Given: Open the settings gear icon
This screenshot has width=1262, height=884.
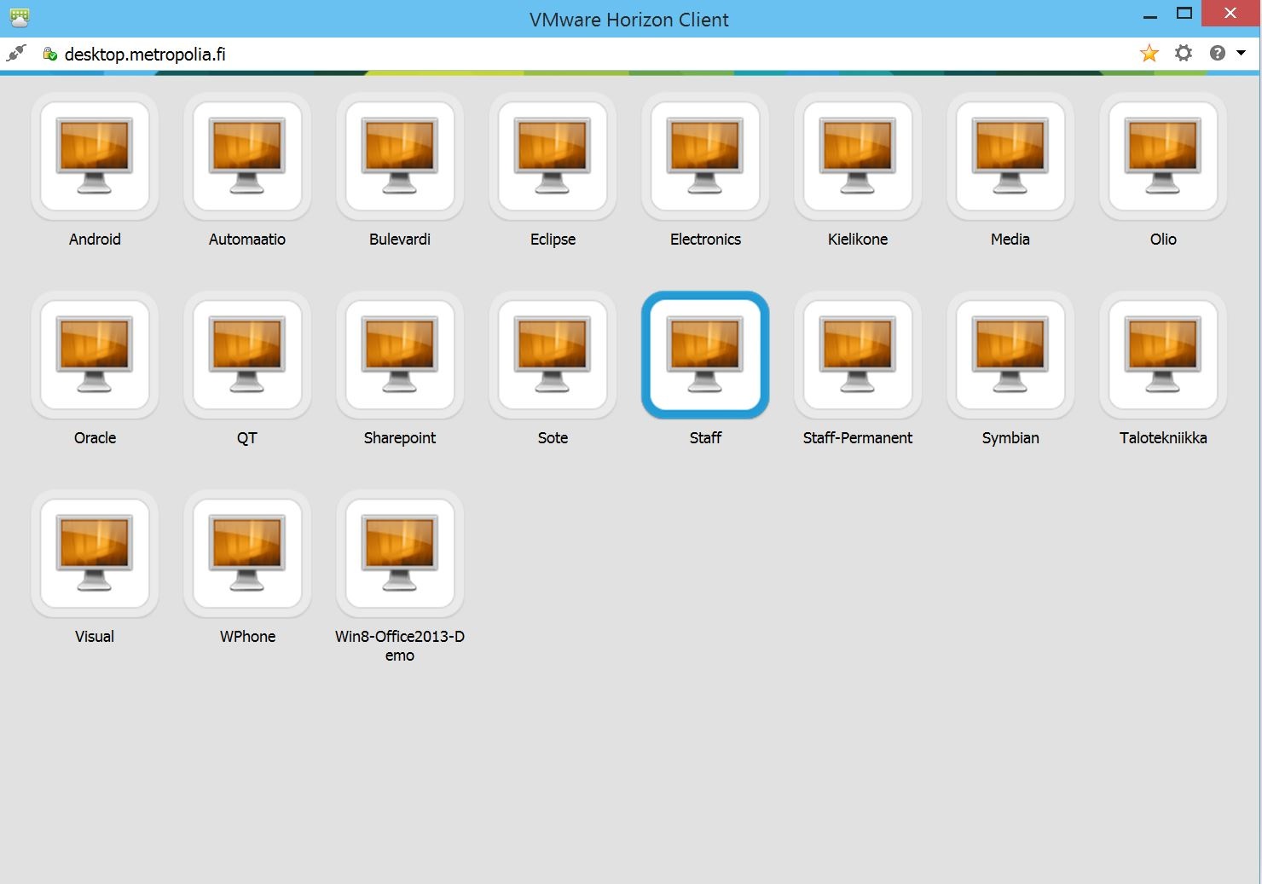Looking at the screenshot, I should click(1184, 53).
